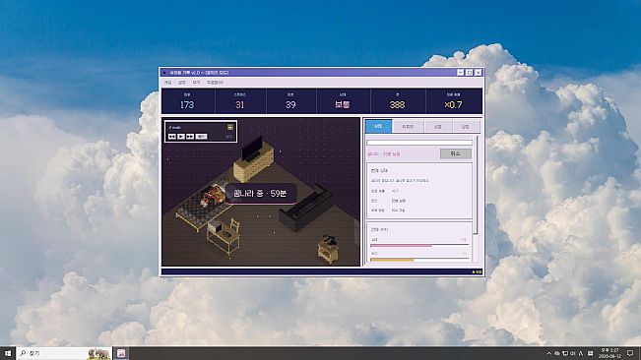Open the 보기 menu
The image size is (641, 360).
coord(196,83)
